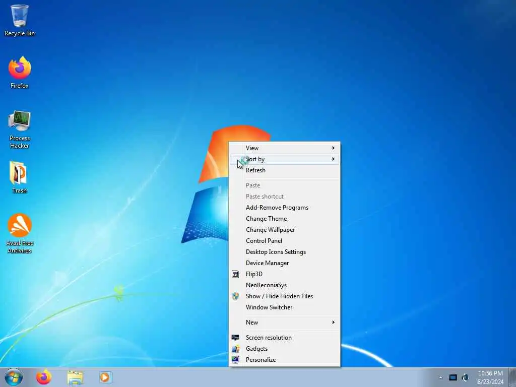The height and width of the screenshot is (387, 516).
Task: Click the Flip3D menu icon
Action: coord(235,274)
